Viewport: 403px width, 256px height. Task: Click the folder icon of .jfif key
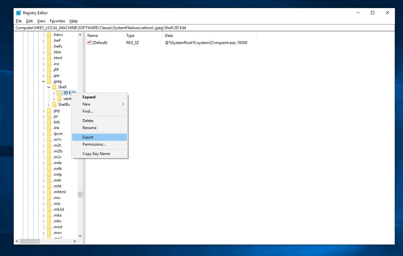click(x=49, y=70)
